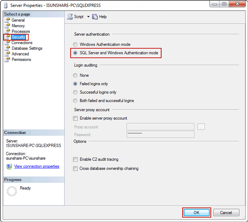Enable server proxy account checkbox
The image size is (248, 222).
tap(75, 118)
